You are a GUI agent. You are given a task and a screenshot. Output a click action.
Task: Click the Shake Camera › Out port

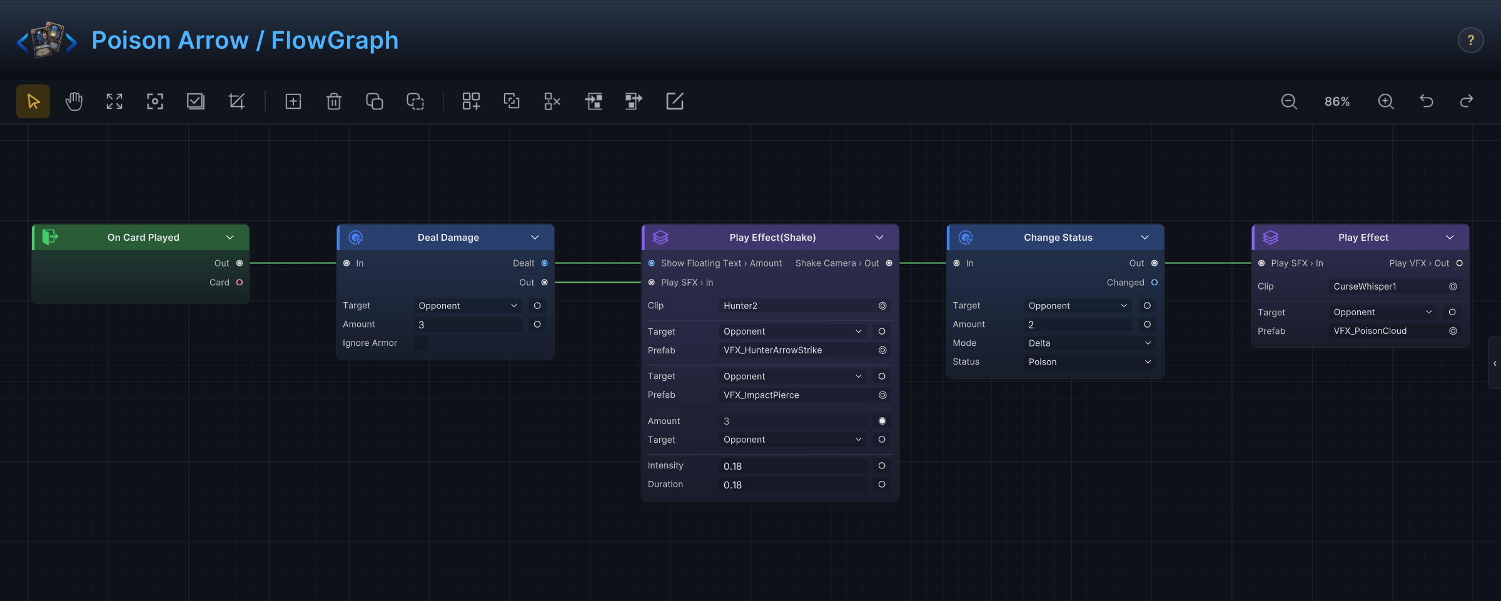point(889,263)
